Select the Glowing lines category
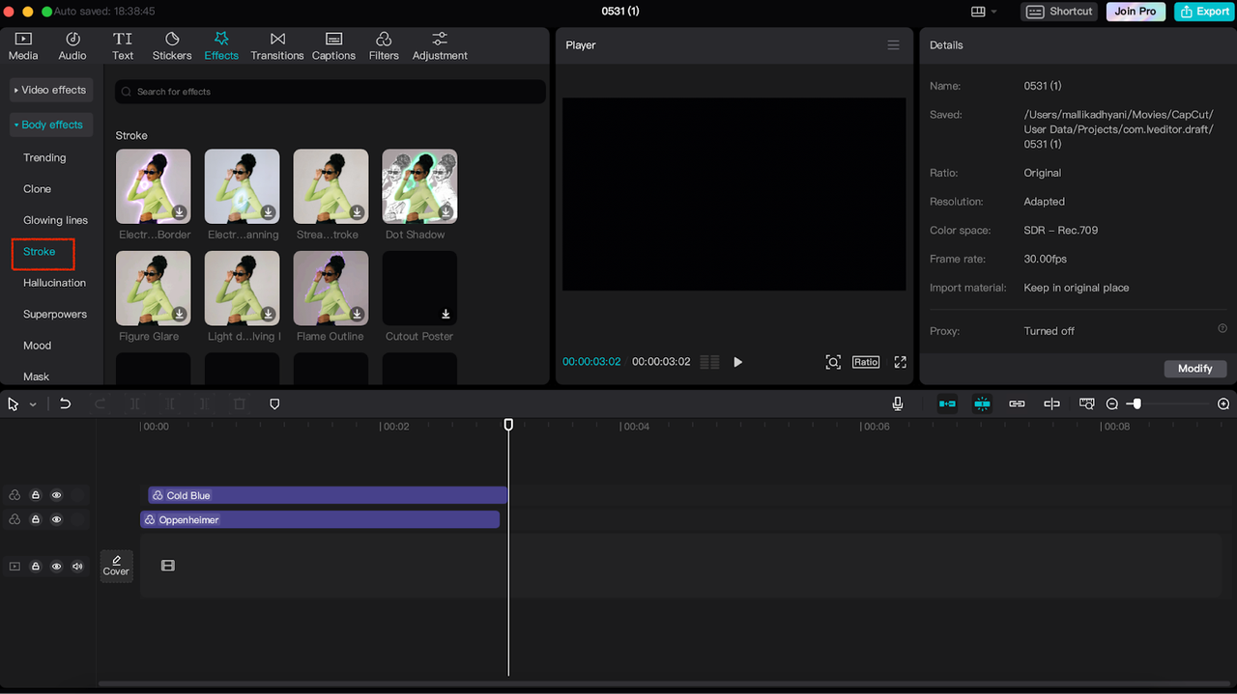Image resolution: width=1237 pixels, height=694 pixels. click(55, 220)
